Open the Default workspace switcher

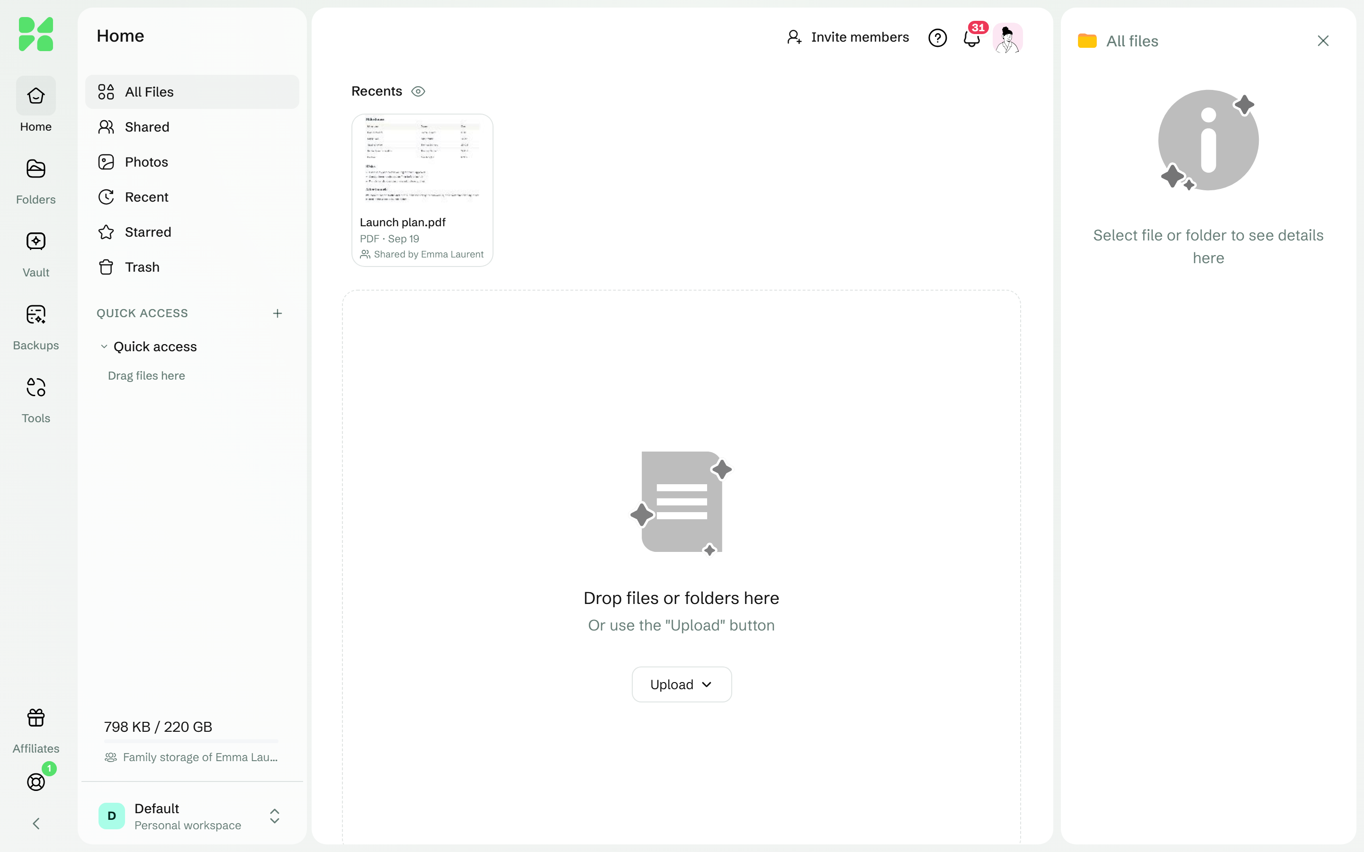[192, 816]
